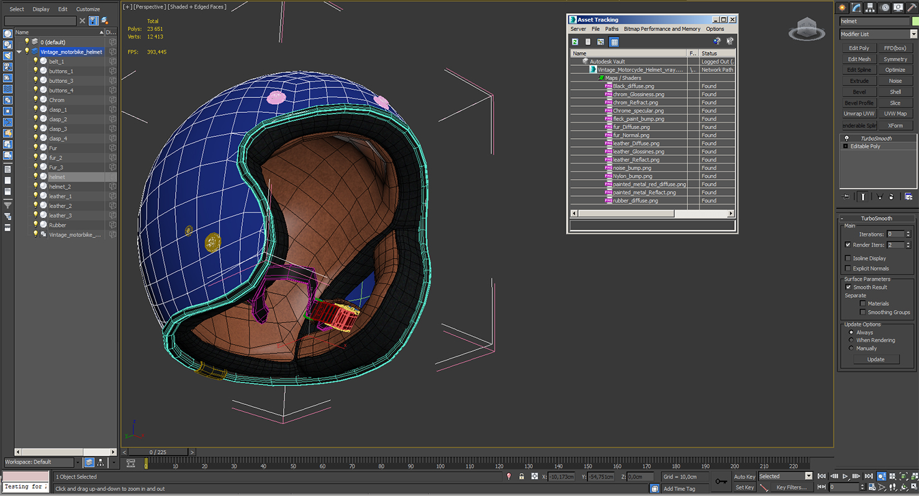Toggle lights display filter icon
Screen dimensions: 919x496
(7, 56)
